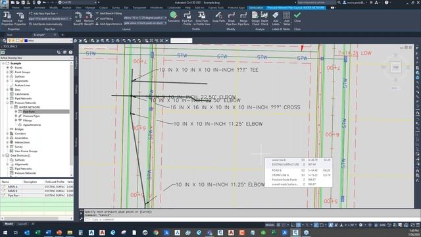
Task: Click the Remove Bend/PI tool
Action: coord(89,18)
